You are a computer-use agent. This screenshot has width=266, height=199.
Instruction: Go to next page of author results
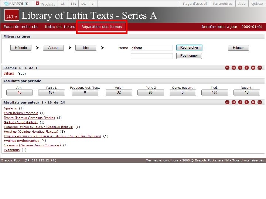click(x=247, y=102)
